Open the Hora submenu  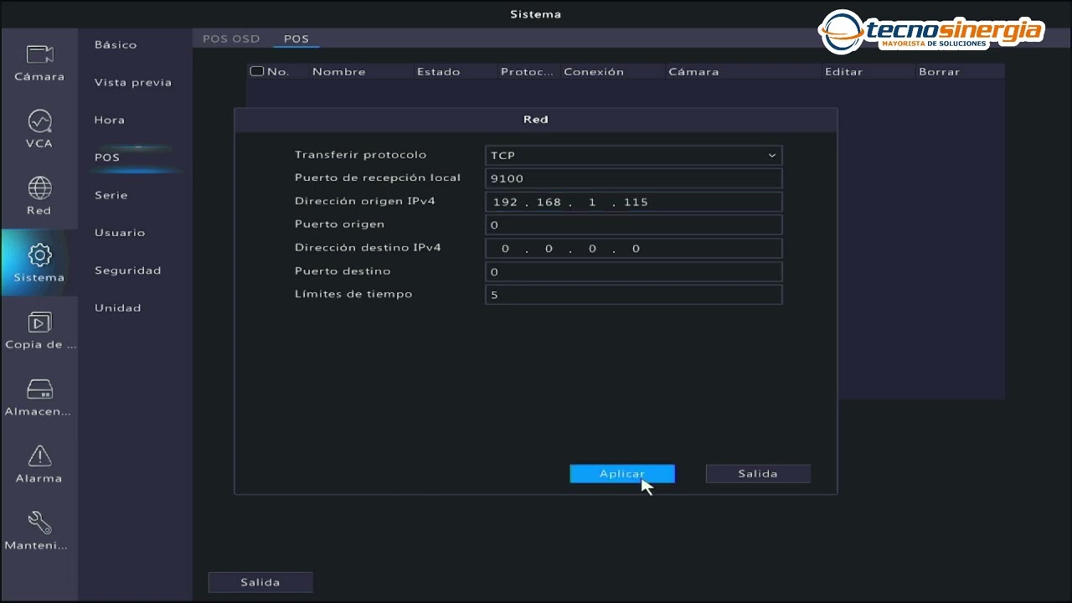110,120
